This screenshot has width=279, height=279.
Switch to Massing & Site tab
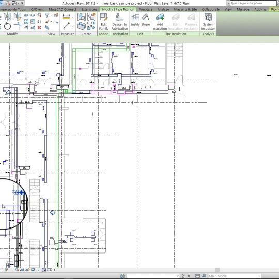185,9
